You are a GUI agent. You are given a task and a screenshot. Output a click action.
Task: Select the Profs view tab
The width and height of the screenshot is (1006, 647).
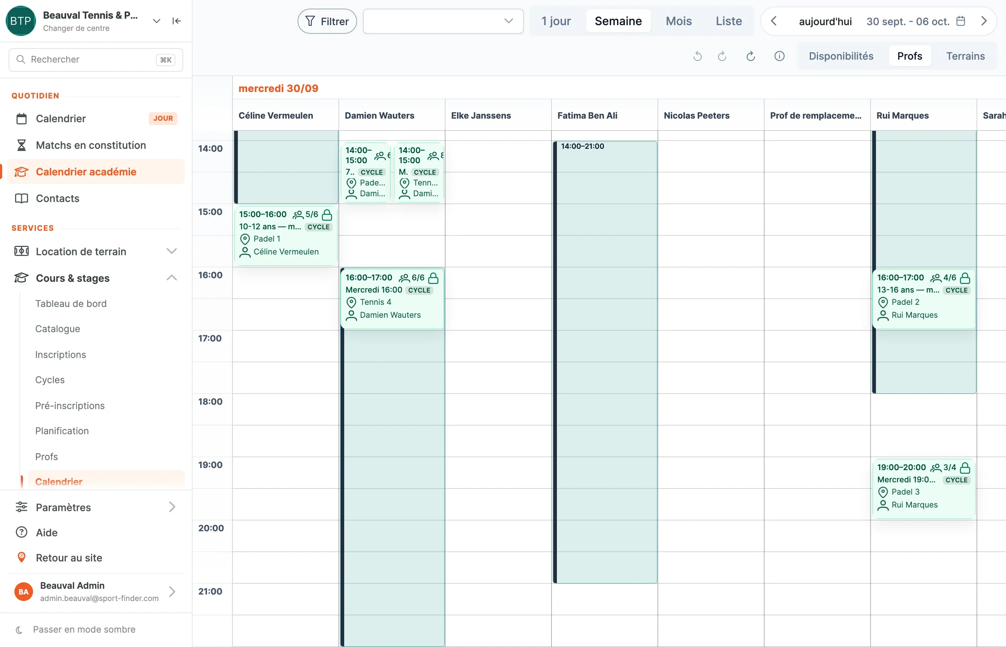pyautogui.click(x=909, y=56)
